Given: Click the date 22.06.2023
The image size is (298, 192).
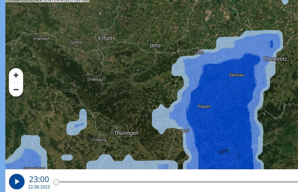Looking at the screenshot, I should [x=39, y=187].
